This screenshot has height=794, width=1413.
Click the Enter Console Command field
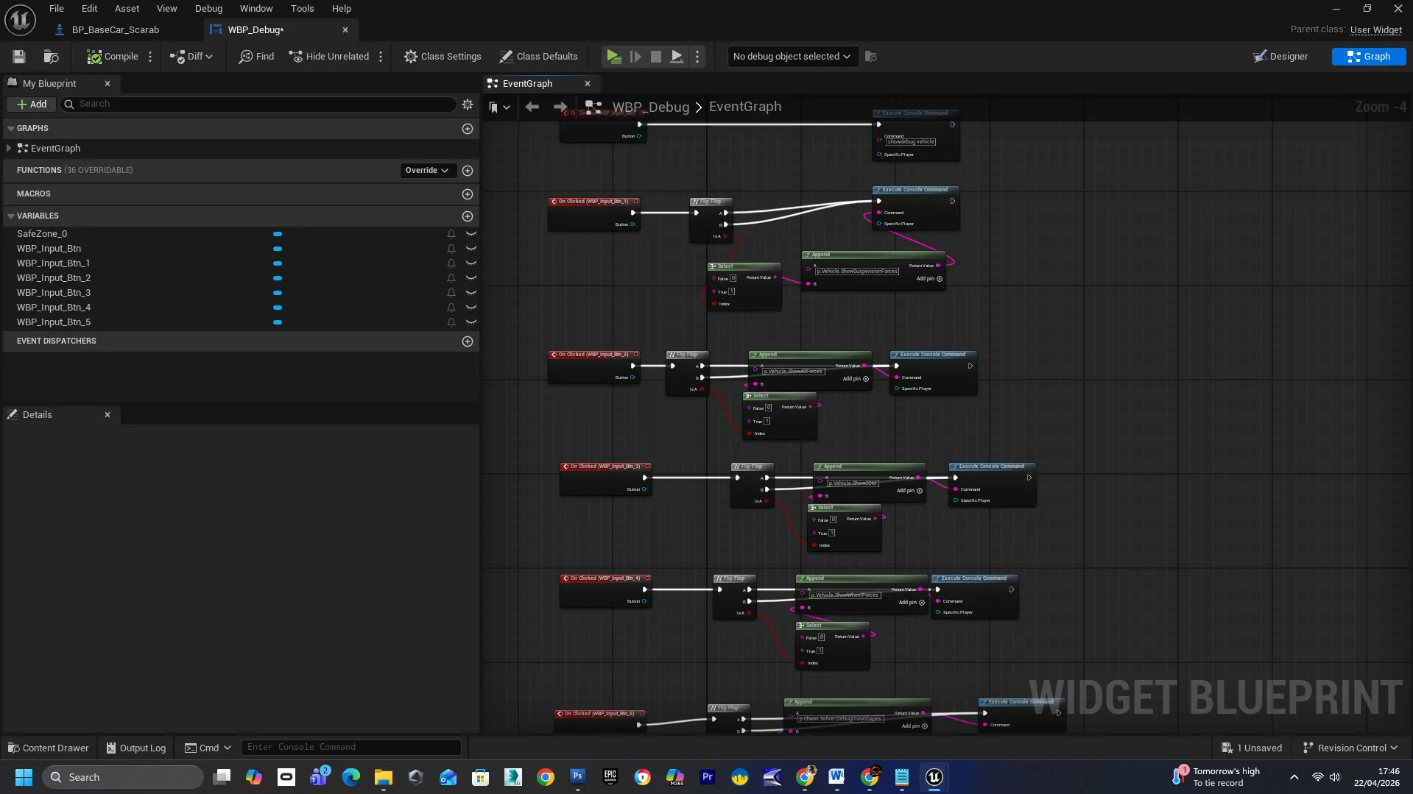[x=350, y=748]
